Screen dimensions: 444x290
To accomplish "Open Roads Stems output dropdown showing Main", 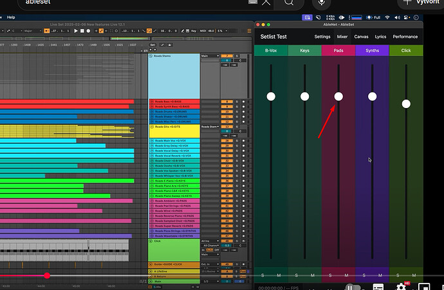I will coord(210,56).
